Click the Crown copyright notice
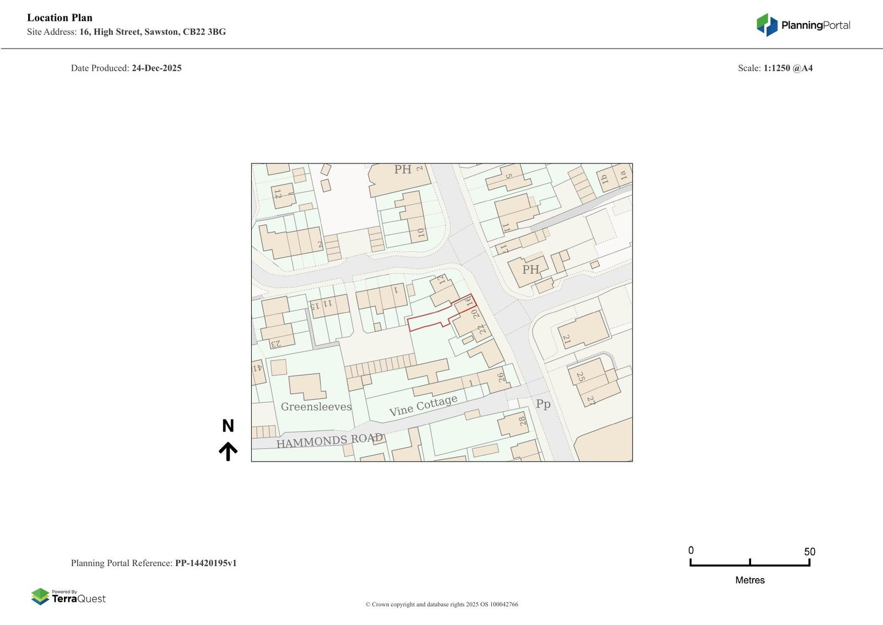The height and width of the screenshot is (625, 883). (x=441, y=605)
